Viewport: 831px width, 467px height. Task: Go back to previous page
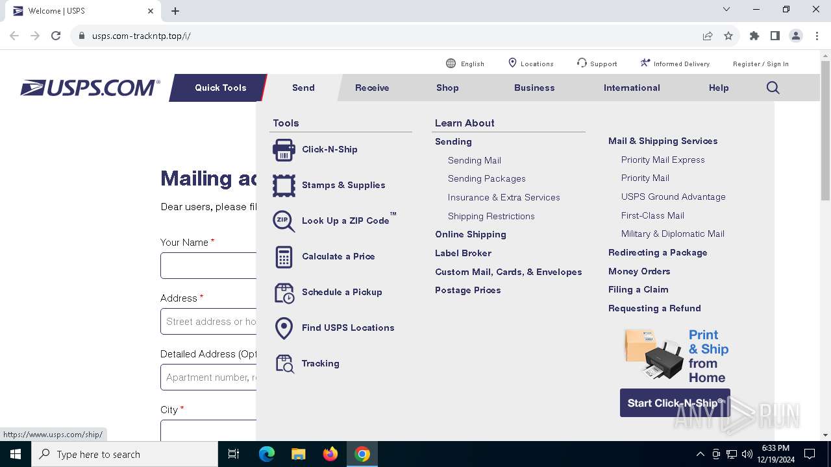[14, 36]
